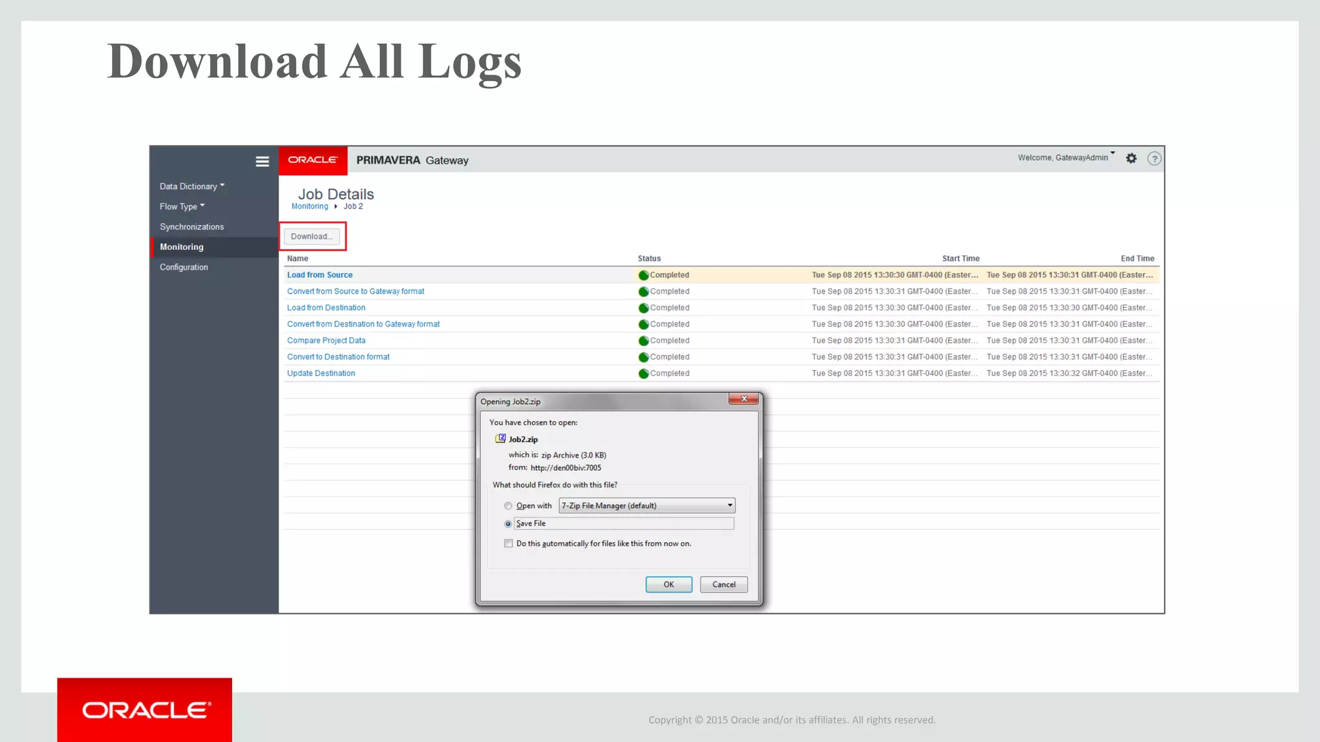Screen dimensions: 1320x742
Task: Open the 7-Zip File Manager dropdown
Action: 647,506
